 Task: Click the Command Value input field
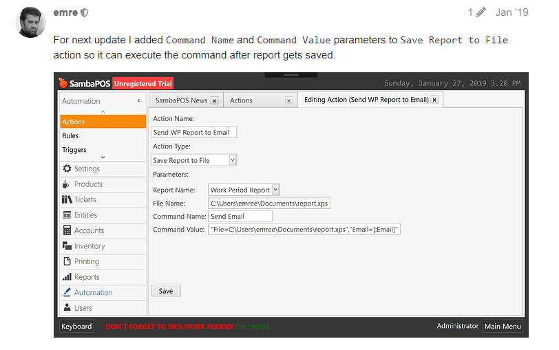(304, 230)
